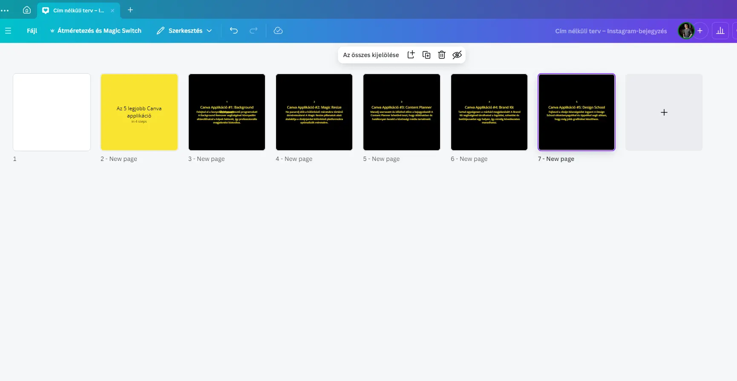The width and height of the screenshot is (737, 381).
Task: Open the analytics chart icon
Action: [720, 31]
